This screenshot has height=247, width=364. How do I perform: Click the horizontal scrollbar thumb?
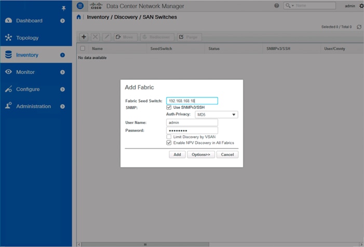pos(145,244)
